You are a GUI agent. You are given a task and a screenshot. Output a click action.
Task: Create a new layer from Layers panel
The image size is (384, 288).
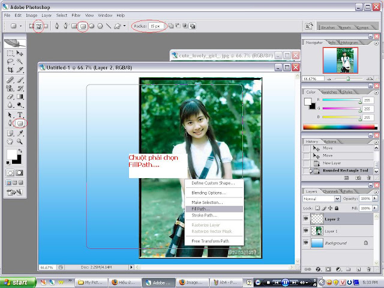[x=359, y=269]
